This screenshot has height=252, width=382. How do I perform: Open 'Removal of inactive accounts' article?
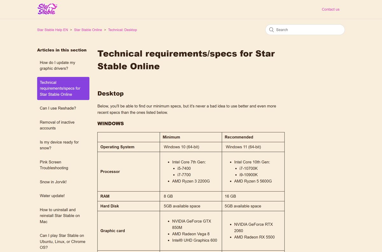[63, 125]
